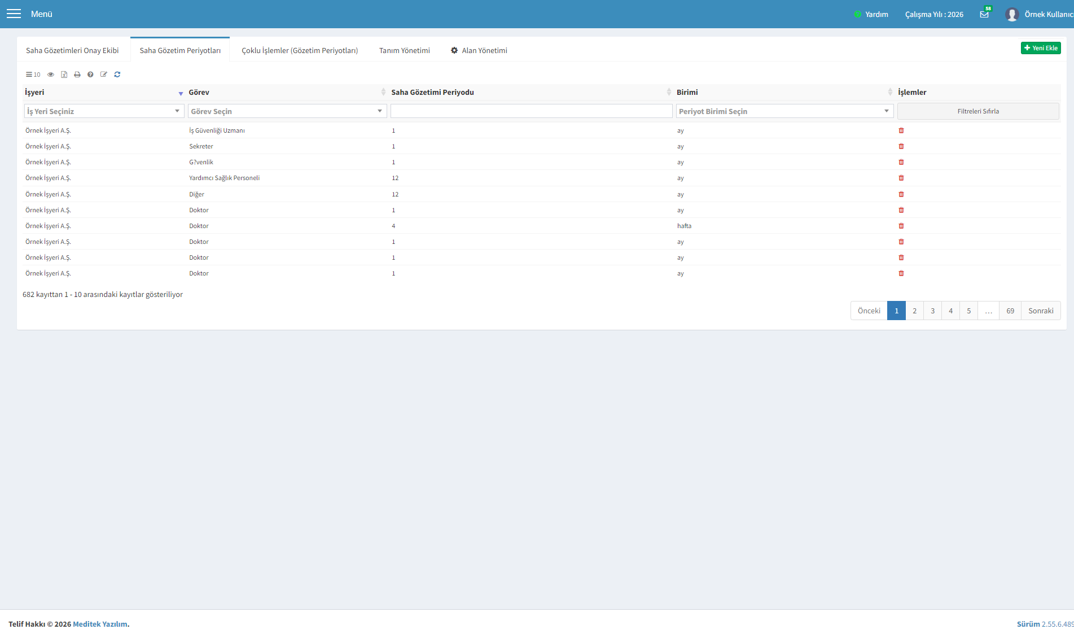Toggle column visibility with eye icon
Viewport: 1074px width, 638px height.
coord(51,75)
